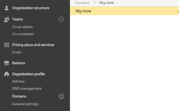Click the Balance coins icon
The image size is (179, 111).
click(x=7, y=63)
